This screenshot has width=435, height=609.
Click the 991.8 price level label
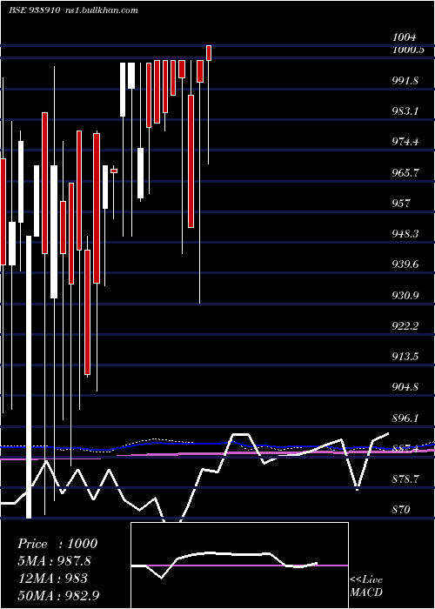pyautogui.click(x=405, y=81)
